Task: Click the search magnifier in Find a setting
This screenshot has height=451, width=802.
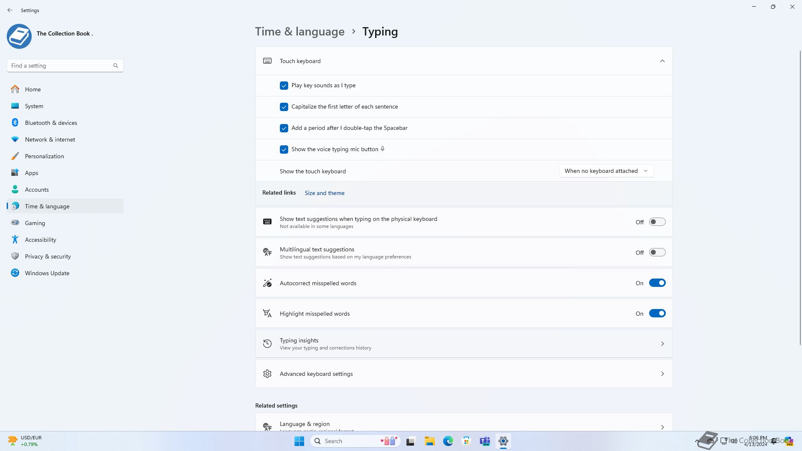Action: (116, 66)
